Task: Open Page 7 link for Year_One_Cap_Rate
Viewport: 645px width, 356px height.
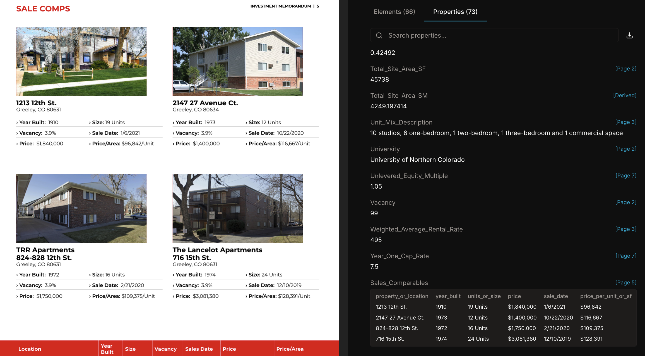Action: tap(625, 256)
